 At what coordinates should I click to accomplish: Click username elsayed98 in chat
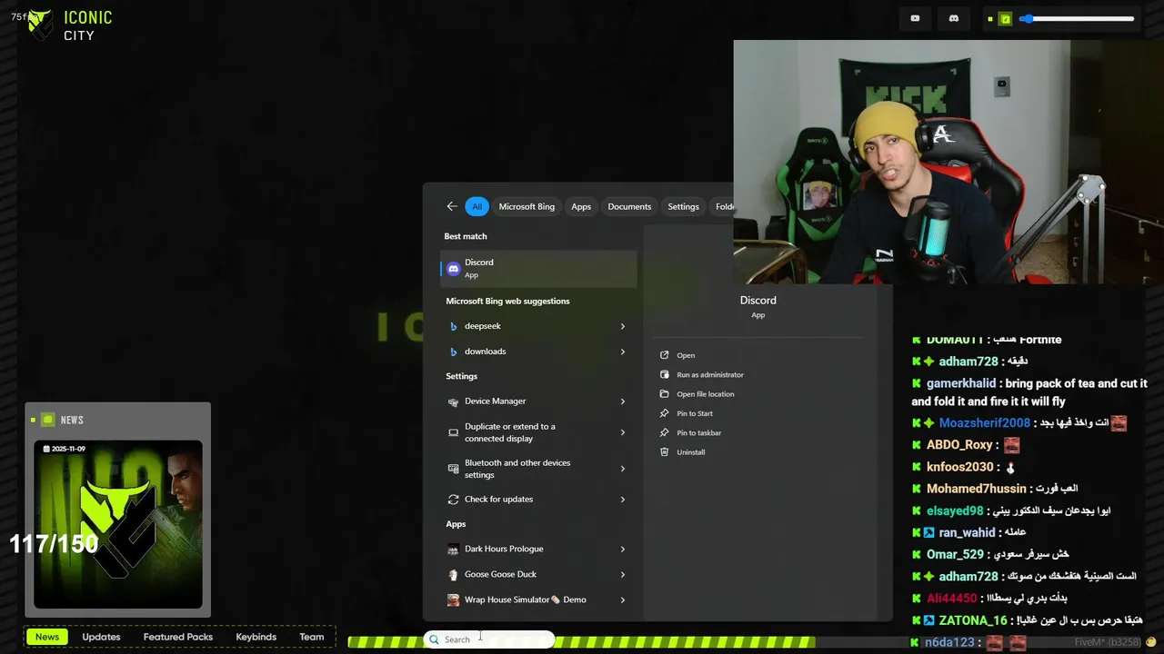tap(955, 510)
